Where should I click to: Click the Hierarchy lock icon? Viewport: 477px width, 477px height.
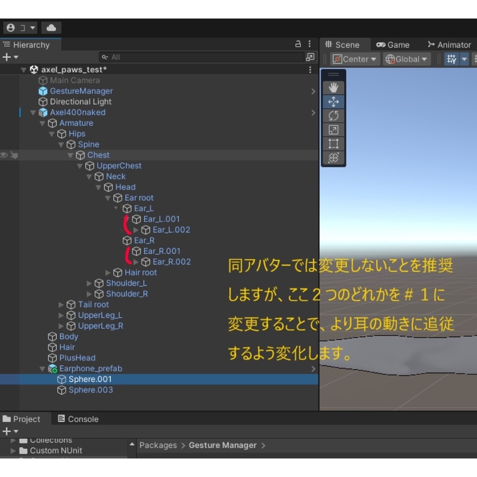(x=297, y=43)
